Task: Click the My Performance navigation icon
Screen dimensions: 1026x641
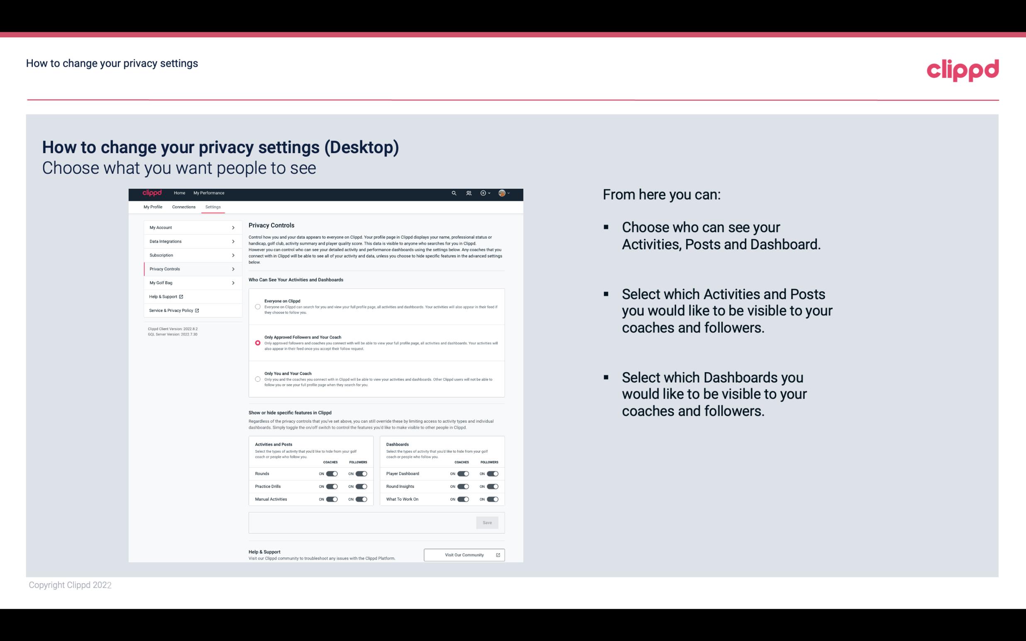Action: [209, 193]
